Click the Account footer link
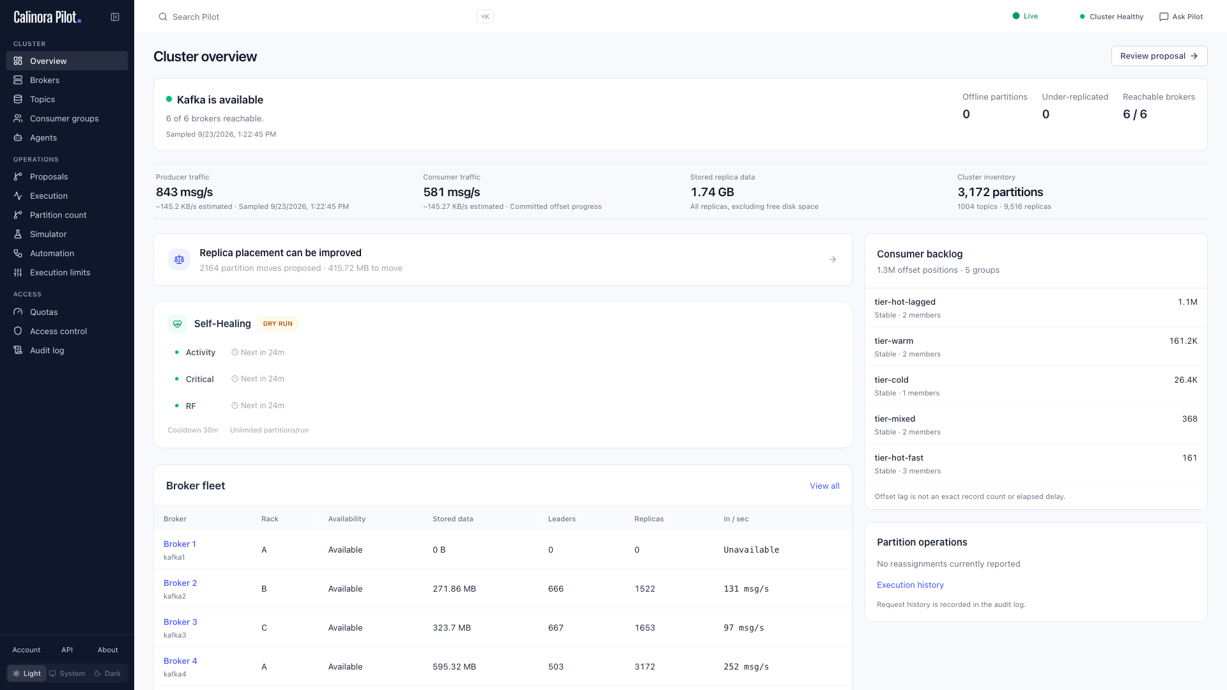Screen dimensions: 1227x690 click(x=26, y=650)
